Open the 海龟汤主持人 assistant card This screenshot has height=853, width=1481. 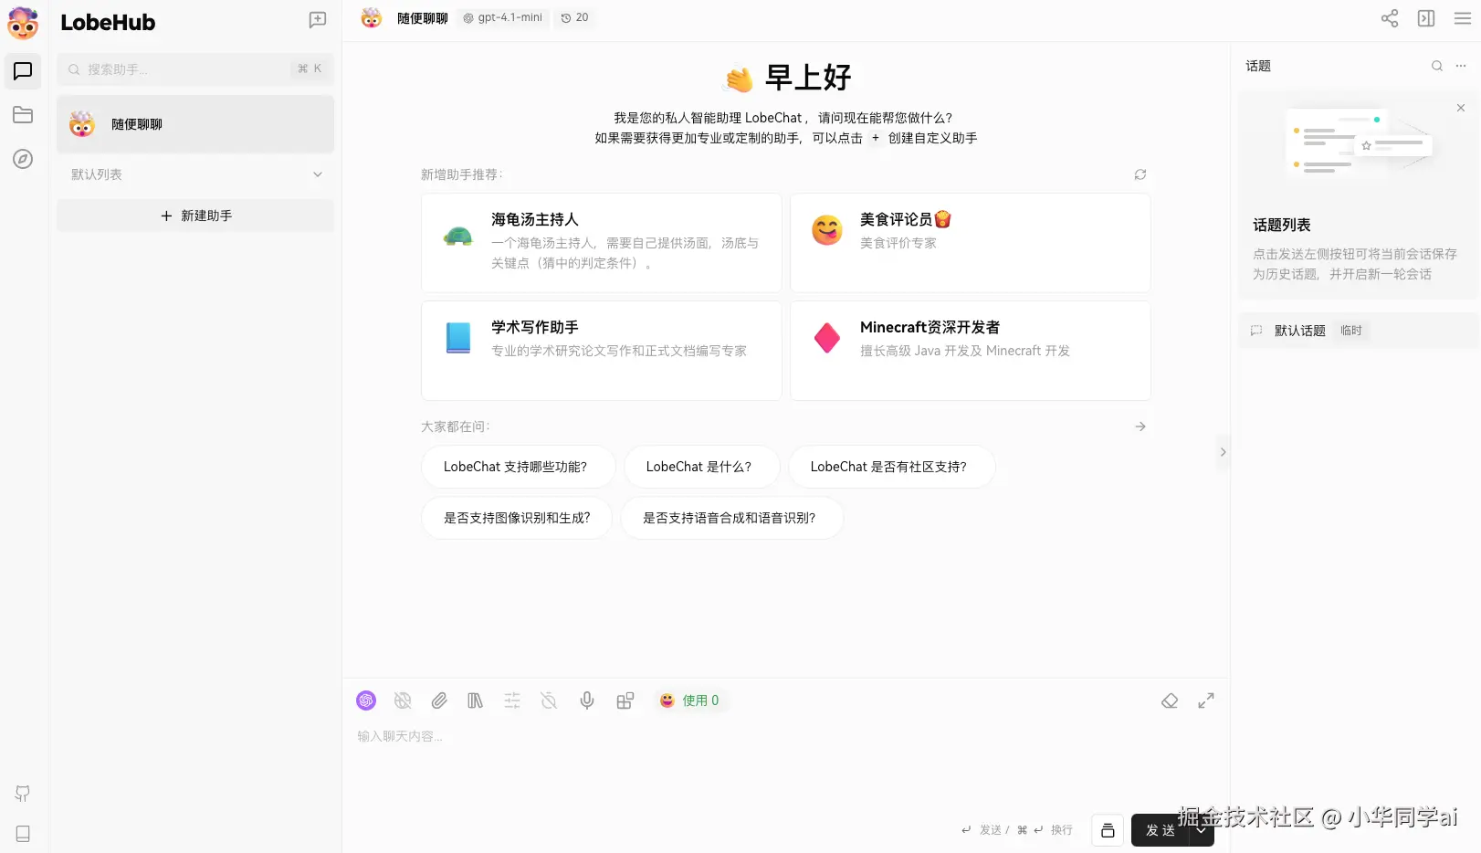tap(602, 243)
